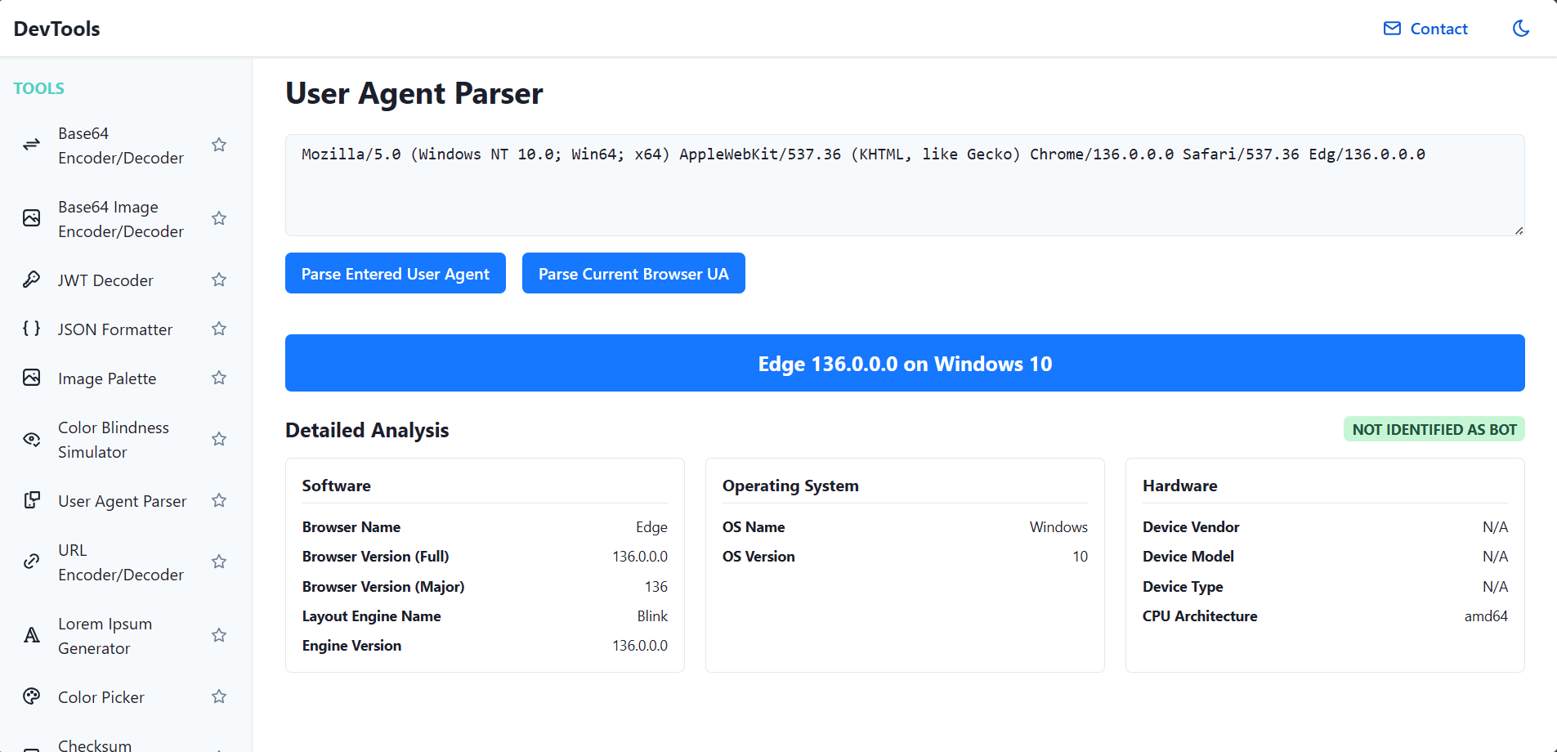Click the Software card heading
The height and width of the screenshot is (752, 1557).
[x=336, y=486]
